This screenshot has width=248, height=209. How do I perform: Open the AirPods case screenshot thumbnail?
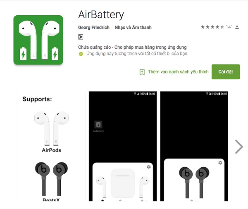tap(123, 146)
